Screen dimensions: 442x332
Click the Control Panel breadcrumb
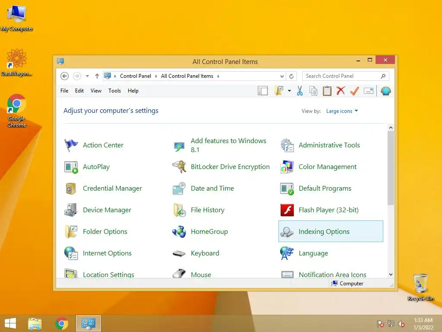[135, 76]
